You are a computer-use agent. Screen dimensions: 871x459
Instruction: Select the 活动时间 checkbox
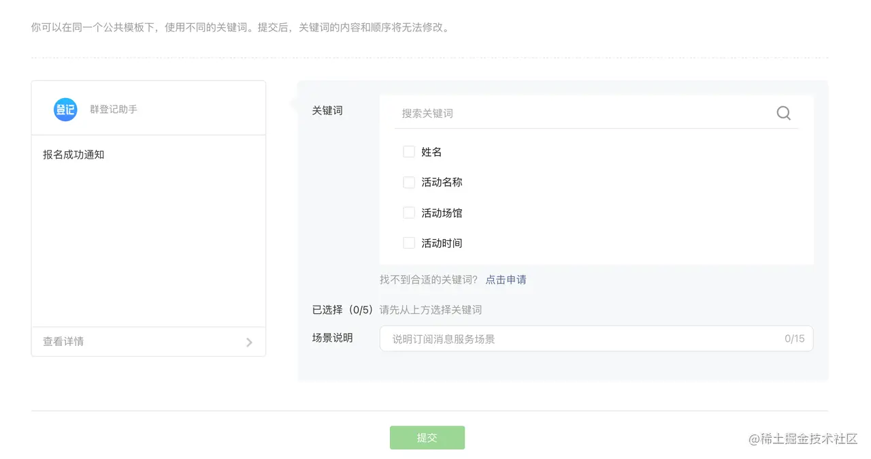(409, 243)
